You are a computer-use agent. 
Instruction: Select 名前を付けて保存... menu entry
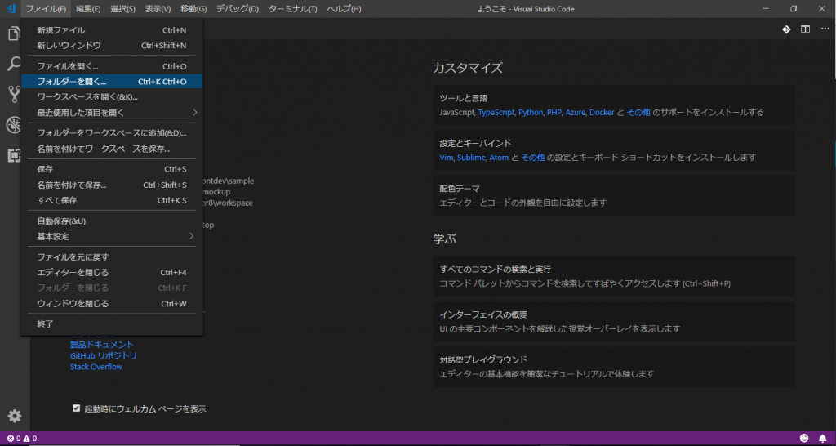click(x=112, y=185)
